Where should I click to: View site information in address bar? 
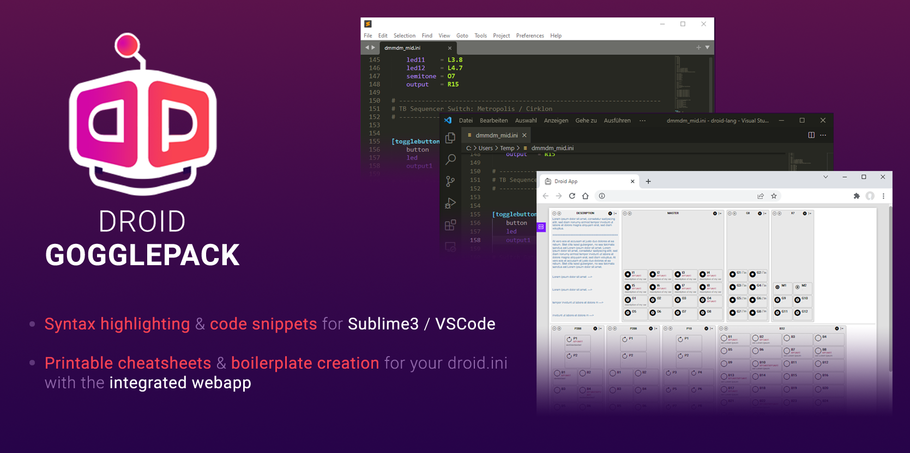[602, 196]
